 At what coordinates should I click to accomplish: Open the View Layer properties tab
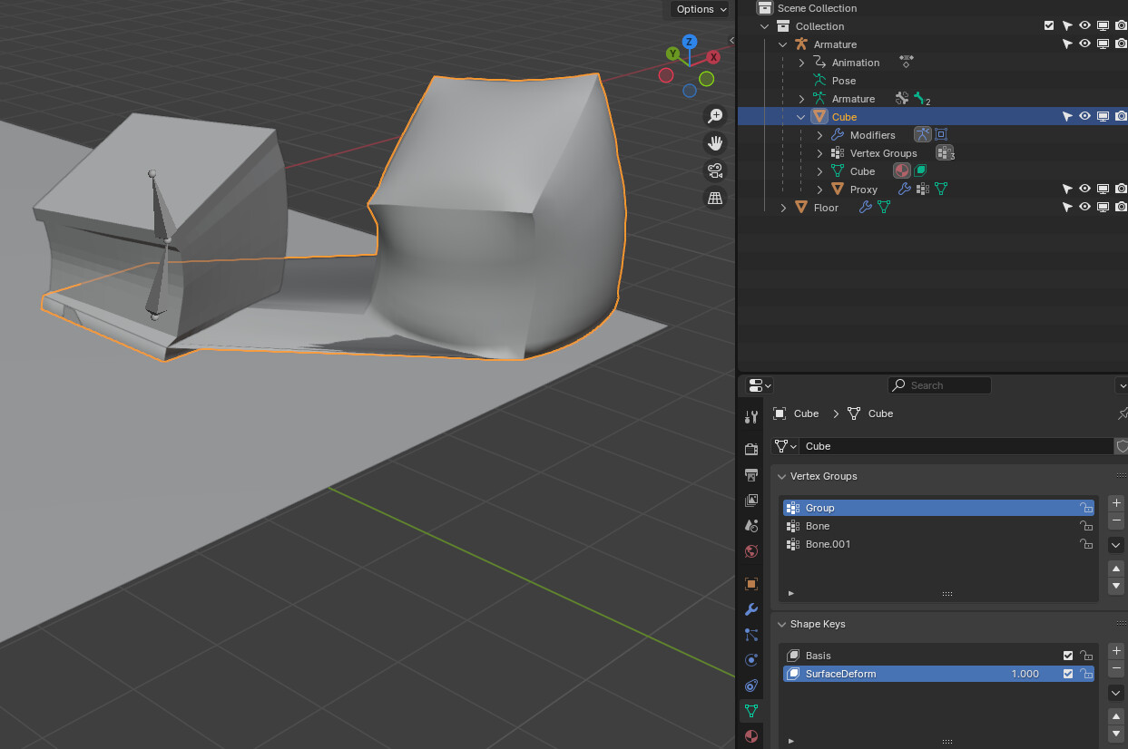[x=750, y=500]
